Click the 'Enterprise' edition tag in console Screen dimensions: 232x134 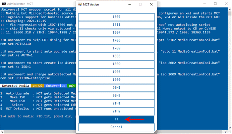[56, 86]
